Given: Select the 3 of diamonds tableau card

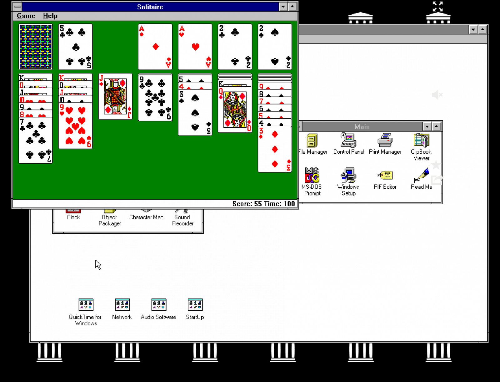Looking at the screenshot, I should 275,149.
